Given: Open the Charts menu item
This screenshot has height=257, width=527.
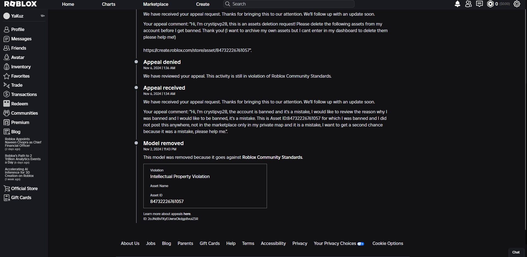Looking at the screenshot, I should click(x=108, y=4).
